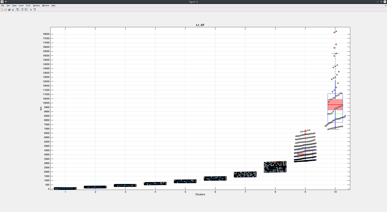Click x-axis tick label 5
This screenshot has width=387, height=212.
tap(185, 192)
